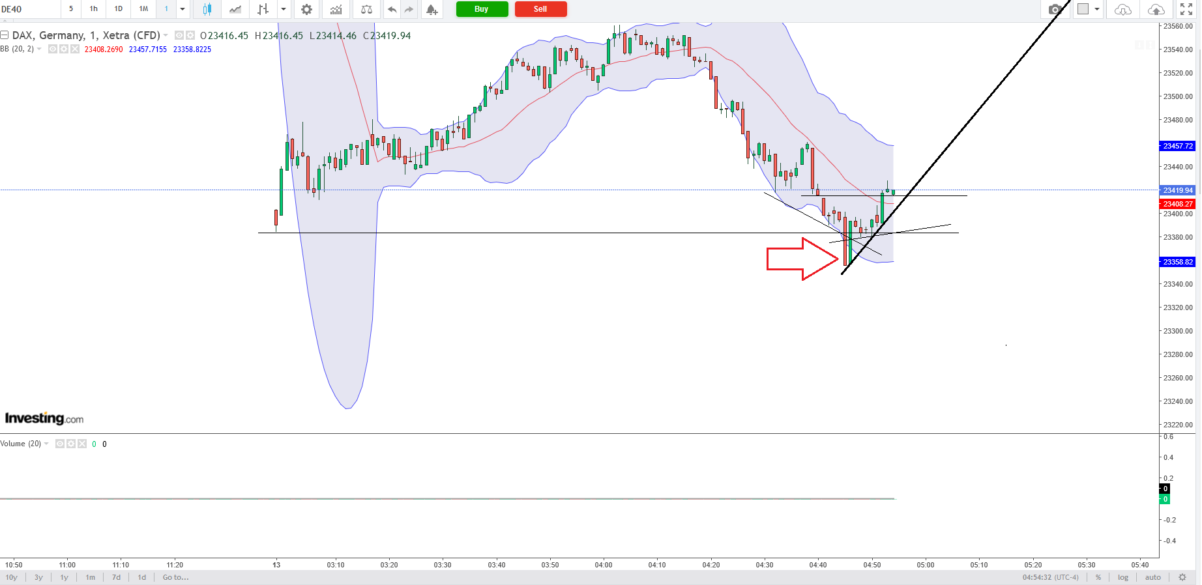Toggle visibility eye of BB indicator
1202x585 pixels.
[53, 49]
